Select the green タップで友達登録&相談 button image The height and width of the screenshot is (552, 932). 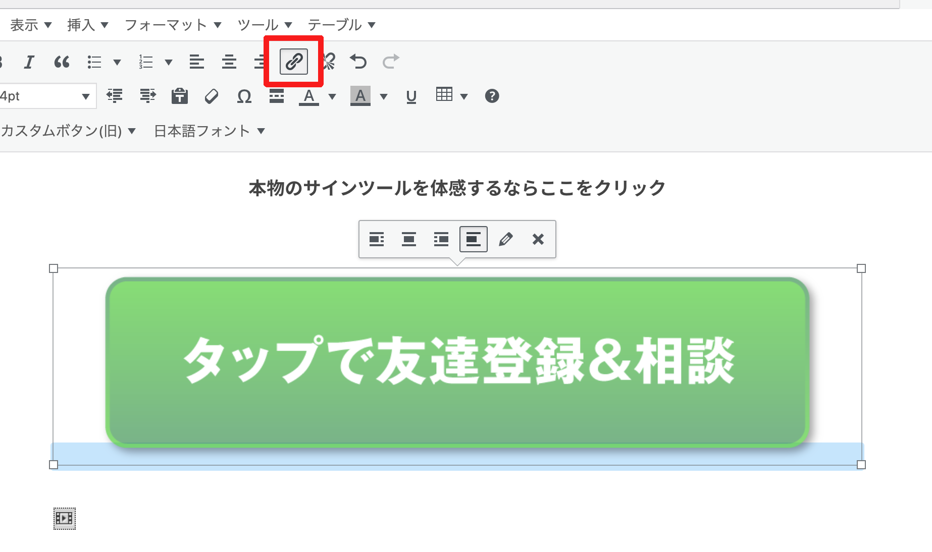click(x=457, y=362)
